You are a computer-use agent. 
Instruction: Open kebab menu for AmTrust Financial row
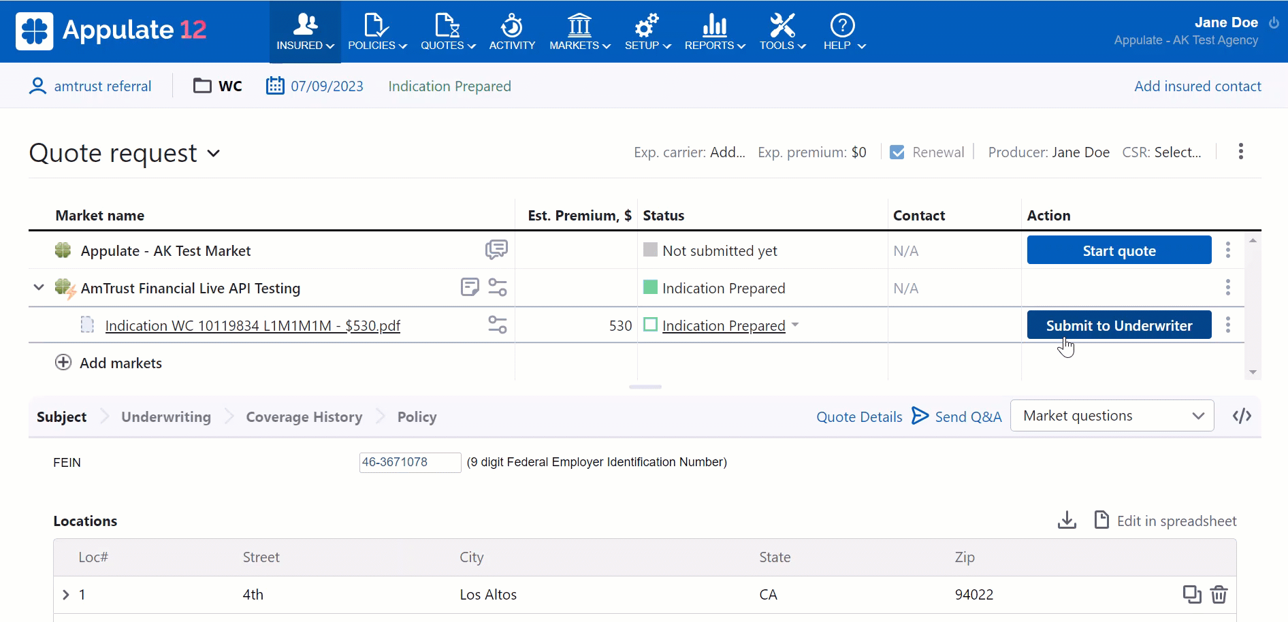pos(1227,287)
